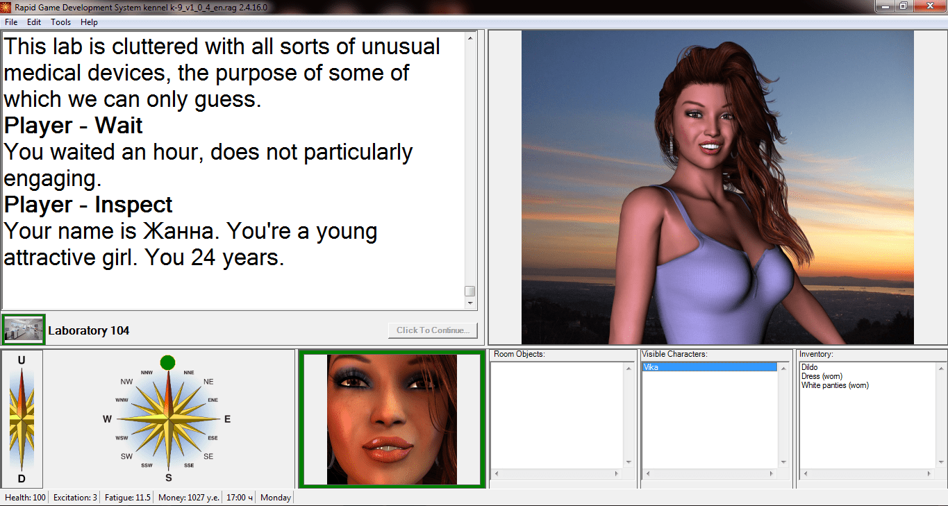
Task: Select Dress (worn) in Inventory
Action: coord(822,376)
